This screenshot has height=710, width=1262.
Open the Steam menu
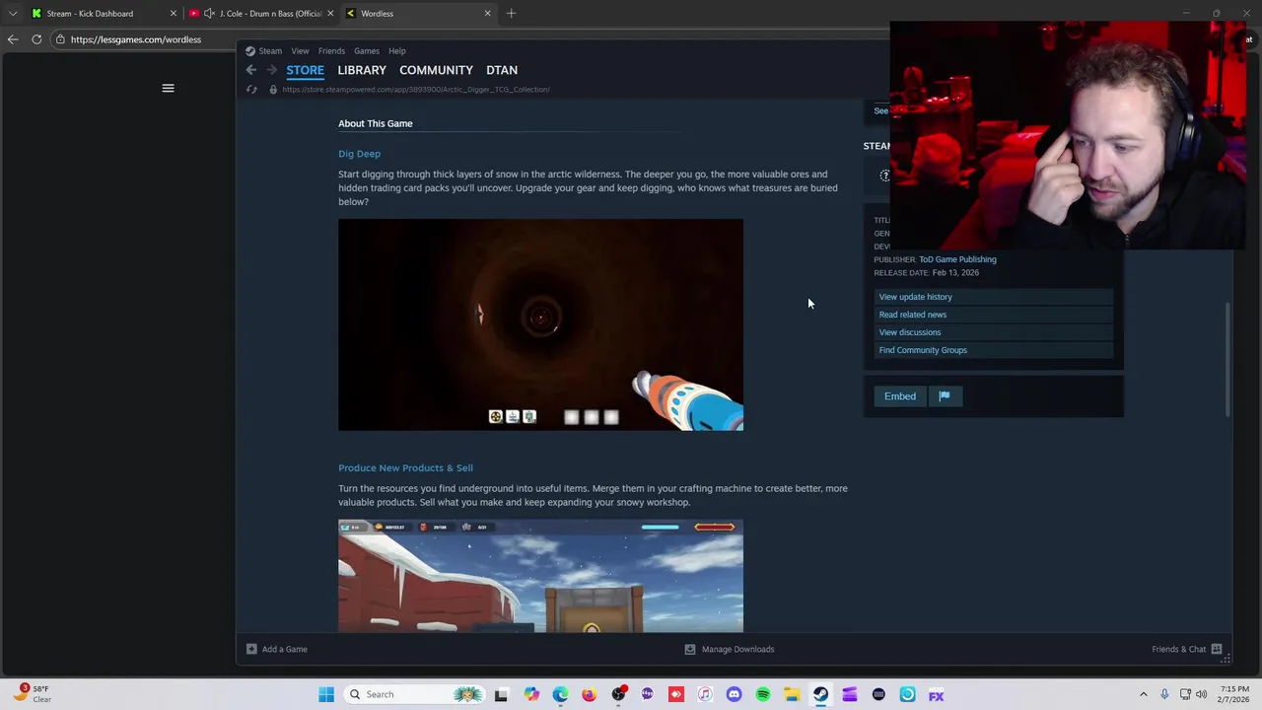[270, 51]
